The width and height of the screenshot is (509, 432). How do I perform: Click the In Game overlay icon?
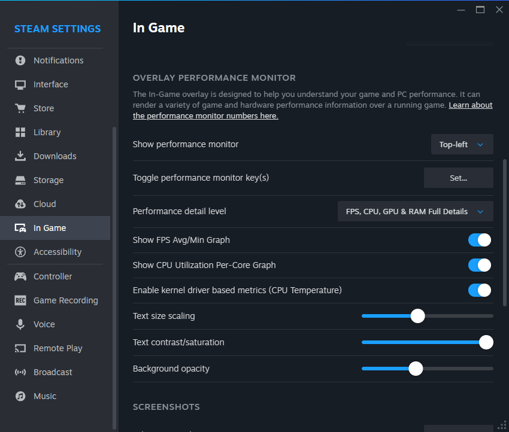[20, 228]
